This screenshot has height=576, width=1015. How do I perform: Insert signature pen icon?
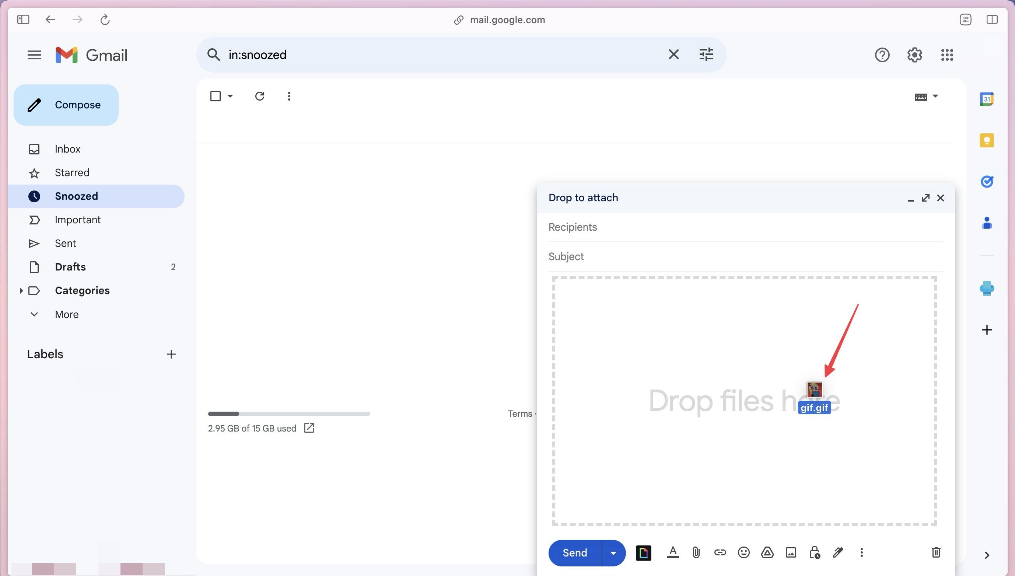pos(838,553)
